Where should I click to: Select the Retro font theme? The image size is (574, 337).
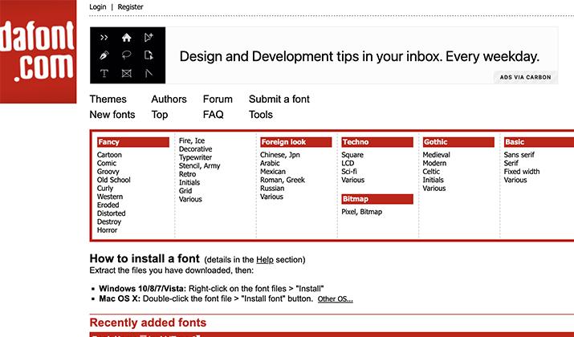[187, 174]
